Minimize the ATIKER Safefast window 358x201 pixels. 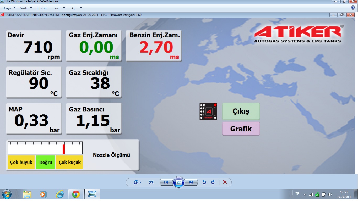point(334,15)
